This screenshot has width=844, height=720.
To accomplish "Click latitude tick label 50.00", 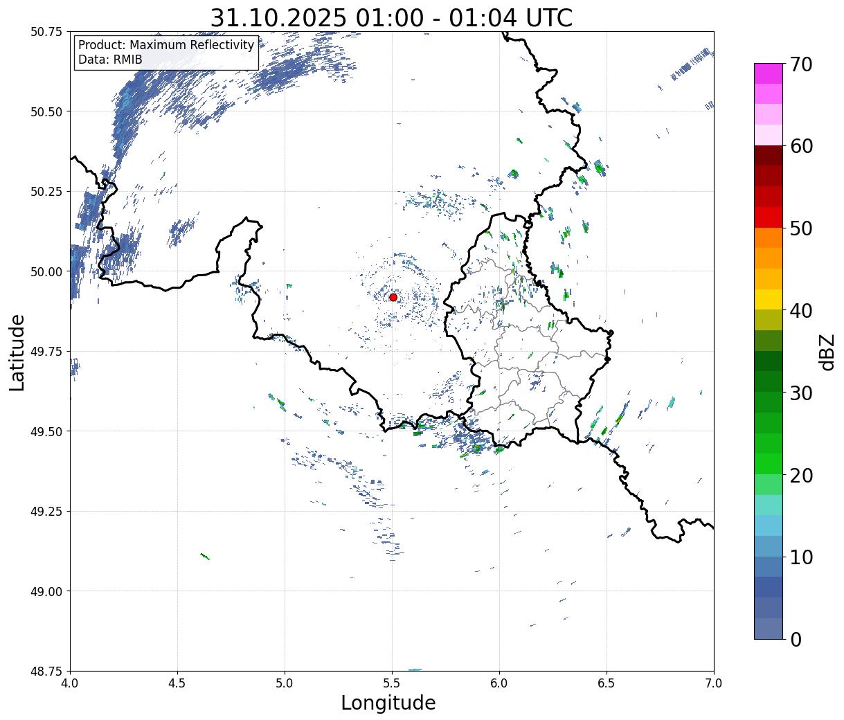I will click(46, 271).
